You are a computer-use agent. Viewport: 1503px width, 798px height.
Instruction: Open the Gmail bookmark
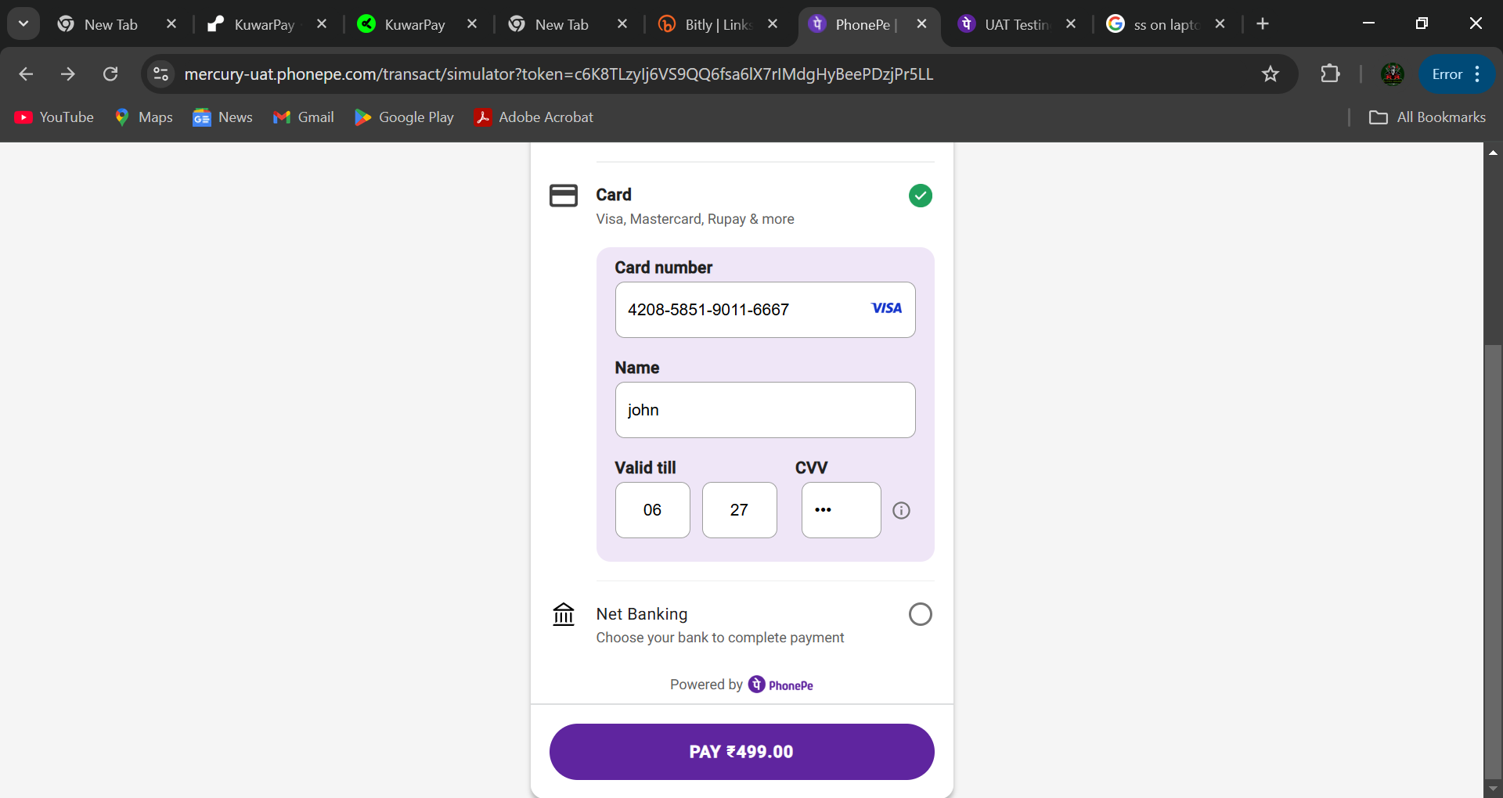pyautogui.click(x=304, y=117)
